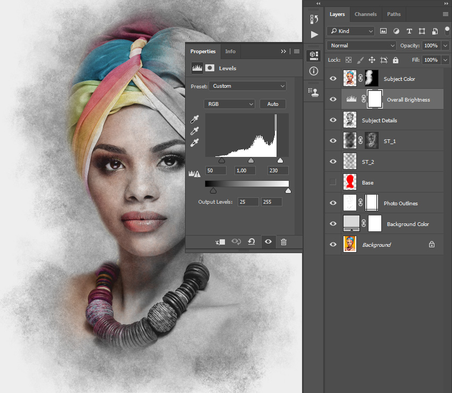Open the Actions panel play icon
This screenshot has width=452, height=393.
314,35
